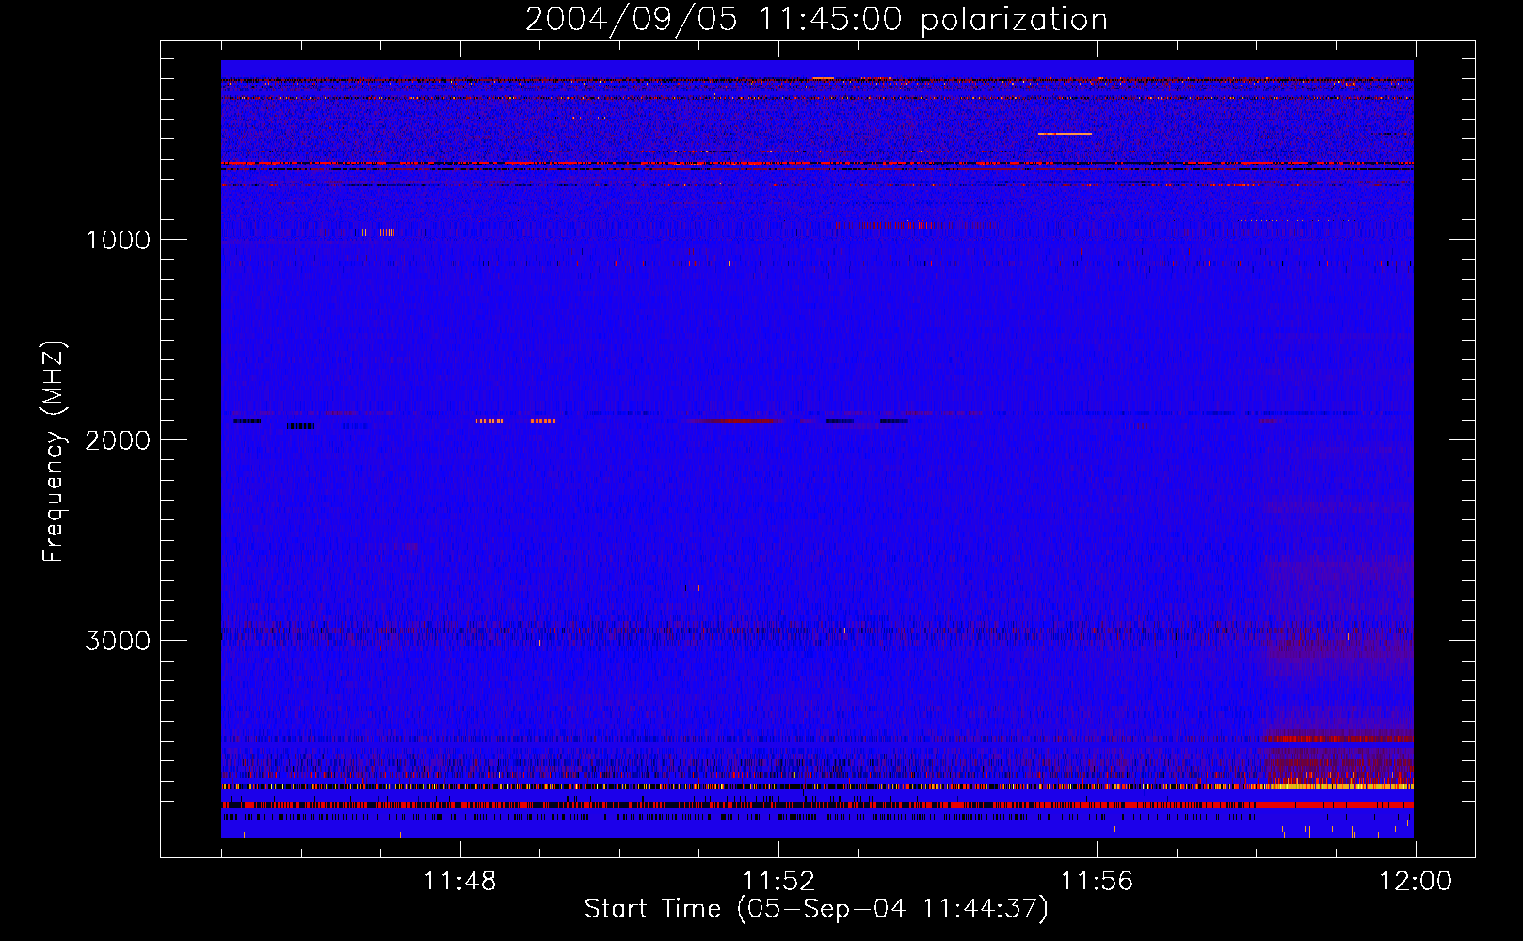1523x941 pixels.
Task: Click the 11:52 time tick label
Action: [778, 882]
